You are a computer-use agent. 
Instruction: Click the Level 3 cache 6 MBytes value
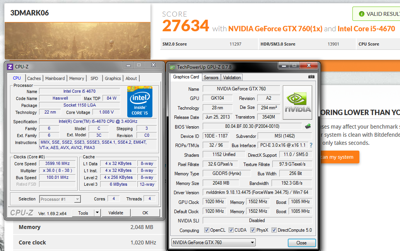(x=118, y=184)
